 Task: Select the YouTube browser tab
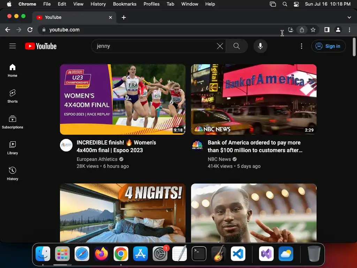74,17
